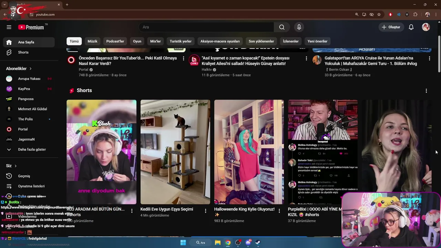This screenshot has height=248, width=441.
Task: Expand the Abonelikler section chevron
Action: tap(30, 69)
